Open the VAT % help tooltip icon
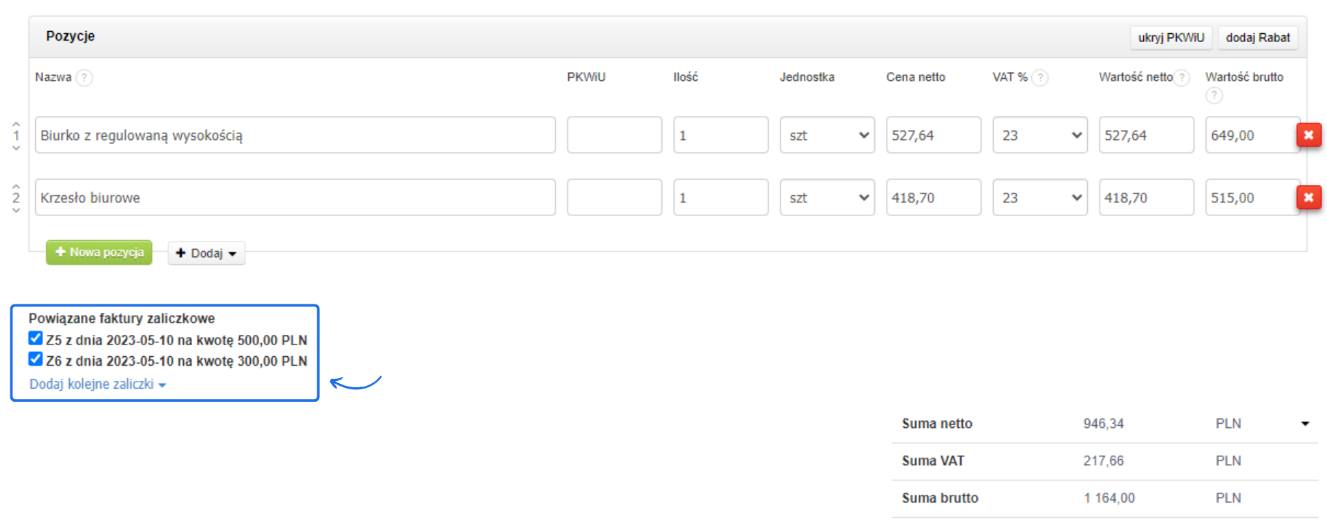The image size is (1327, 526). pyautogui.click(x=1039, y=77)
